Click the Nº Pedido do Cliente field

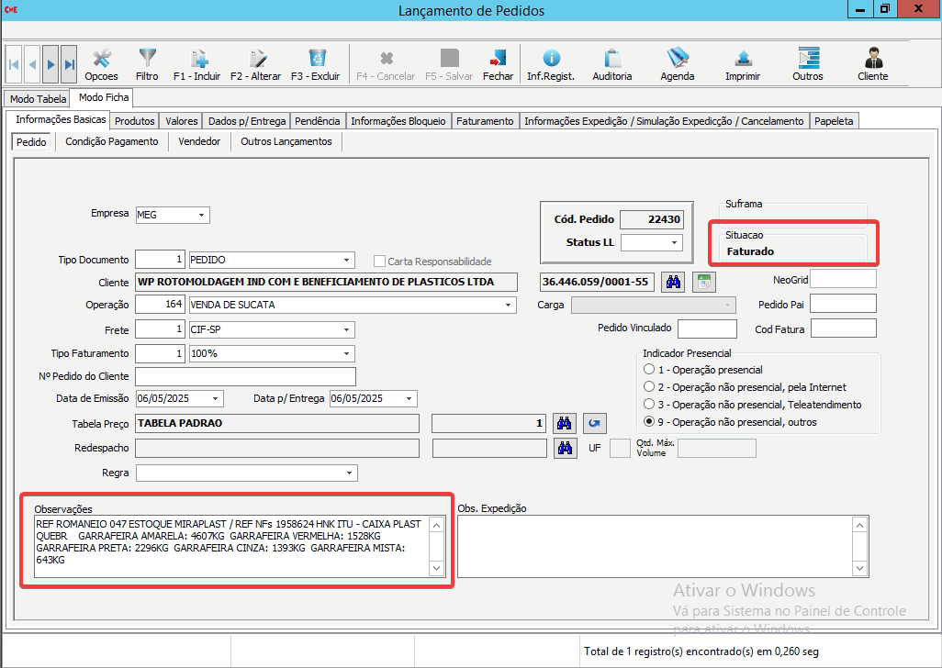point(244,377)
